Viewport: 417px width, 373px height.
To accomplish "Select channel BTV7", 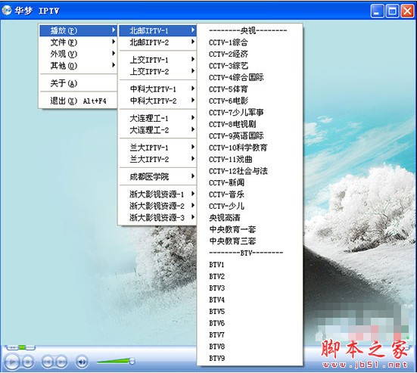I will click(x=250, y=334).
